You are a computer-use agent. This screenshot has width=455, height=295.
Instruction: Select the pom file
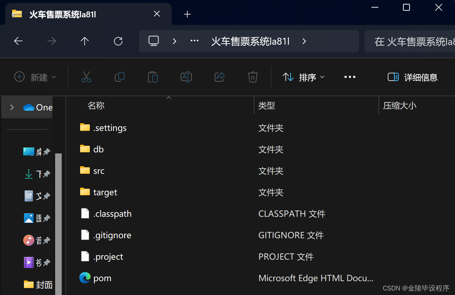pyautogui.click(x=102, y=278)
